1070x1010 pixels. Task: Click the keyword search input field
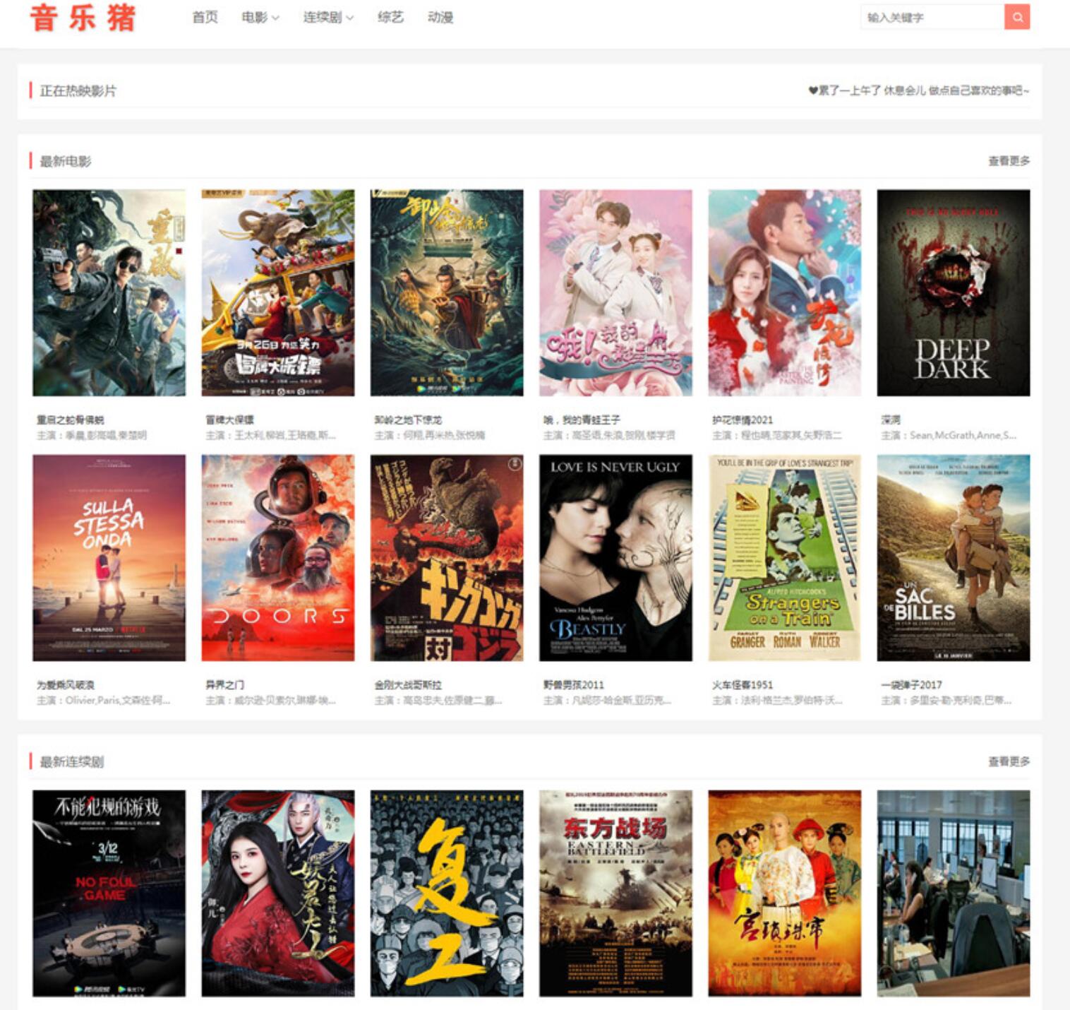932,18
